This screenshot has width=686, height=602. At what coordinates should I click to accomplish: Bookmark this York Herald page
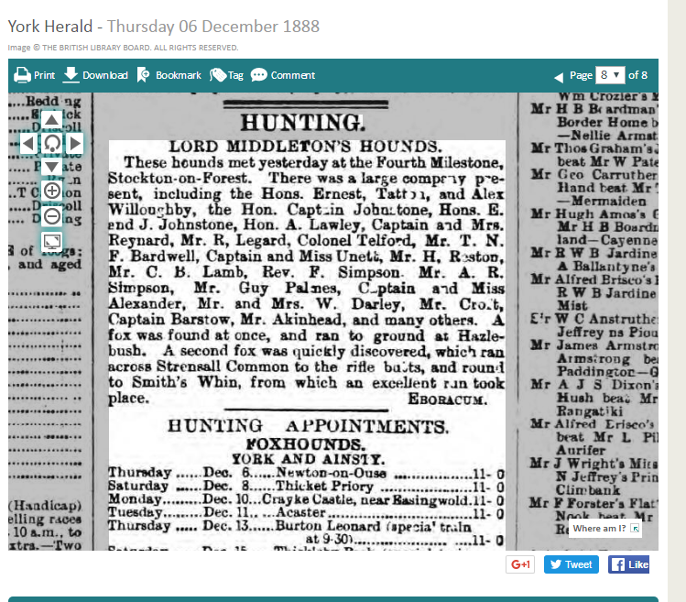(169, 75)
